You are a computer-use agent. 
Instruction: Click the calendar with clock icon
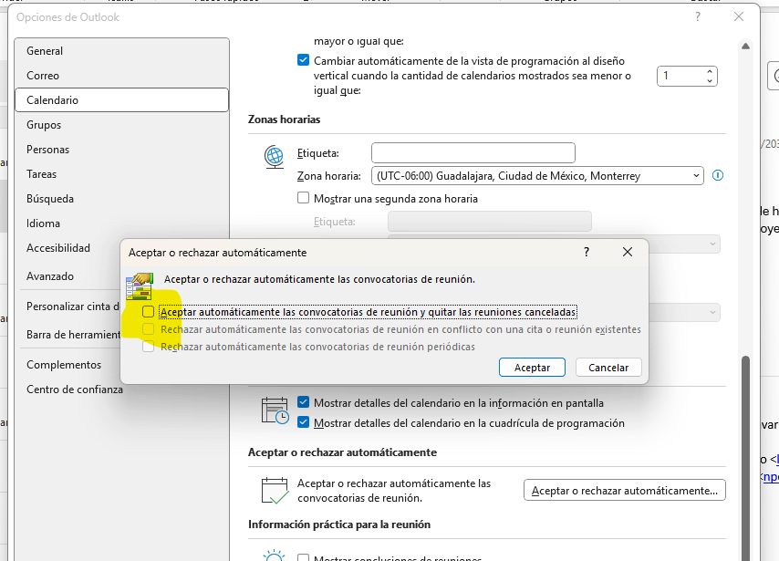pyautogui.click(x=275, y=410)
